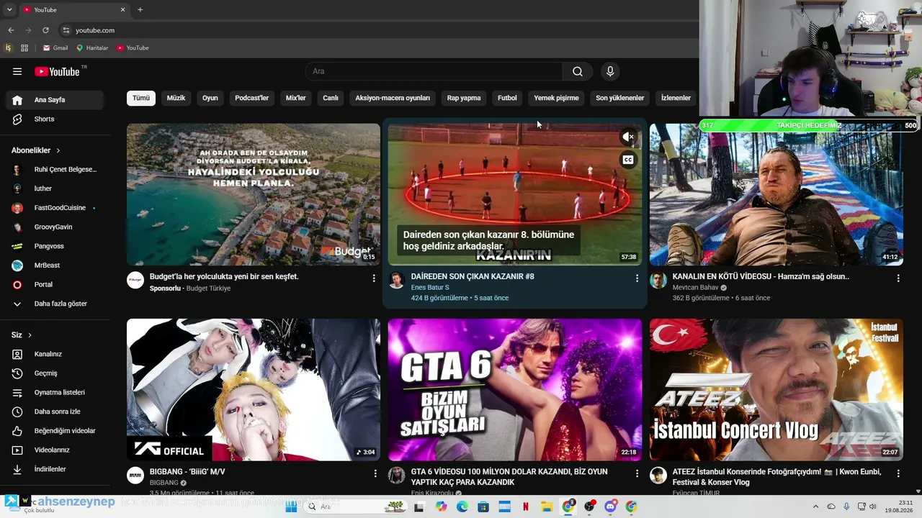This screenshot has height=518, width=922.
Task: Expand the Siz section
Action: click(x=22, y=335)
